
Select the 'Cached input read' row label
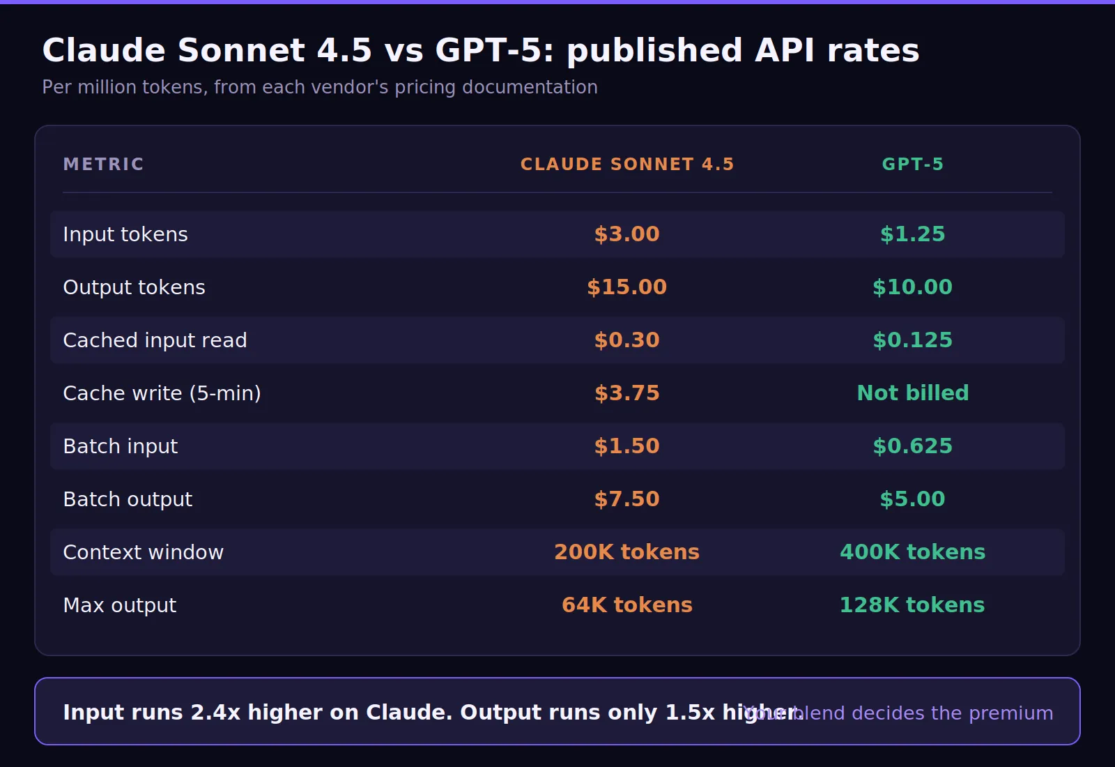(x=155, y=340)
